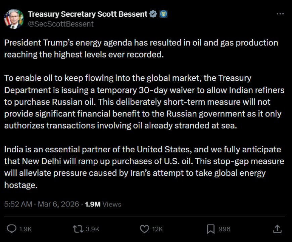
Task: Click the Treasury Secretary Scott Bessent name
Action: (x=88, y=14)
